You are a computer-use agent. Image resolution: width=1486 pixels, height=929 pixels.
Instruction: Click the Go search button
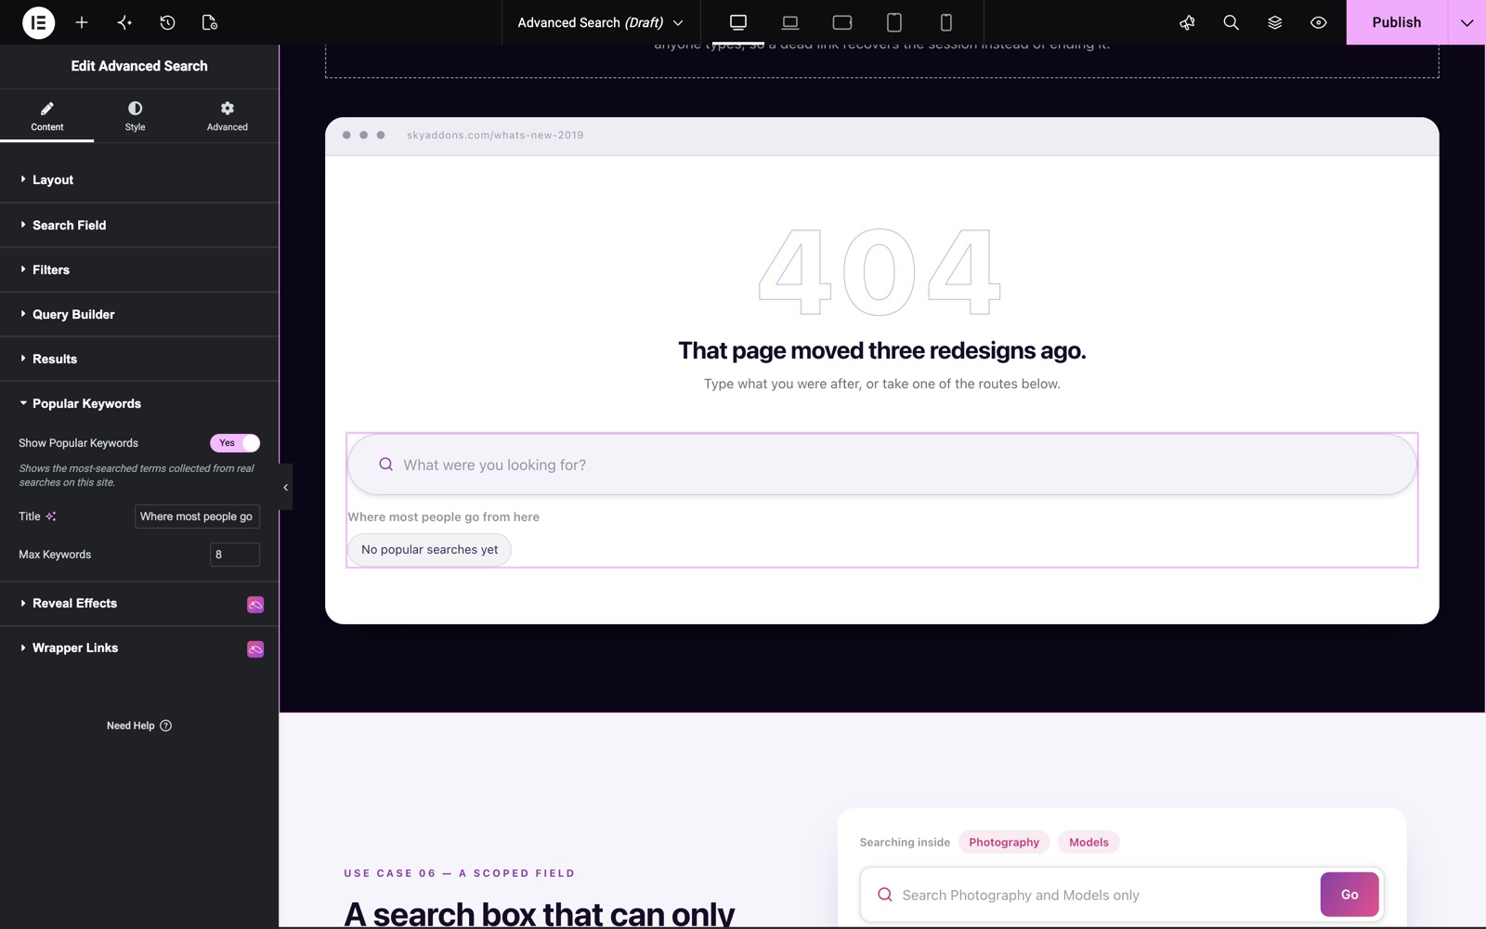coord(1349,895)
